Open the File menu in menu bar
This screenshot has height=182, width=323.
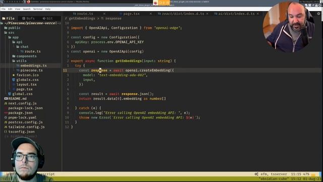[4, 9]
